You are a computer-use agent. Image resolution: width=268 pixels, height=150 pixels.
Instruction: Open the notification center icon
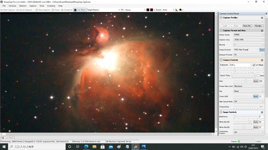point(263,147)
